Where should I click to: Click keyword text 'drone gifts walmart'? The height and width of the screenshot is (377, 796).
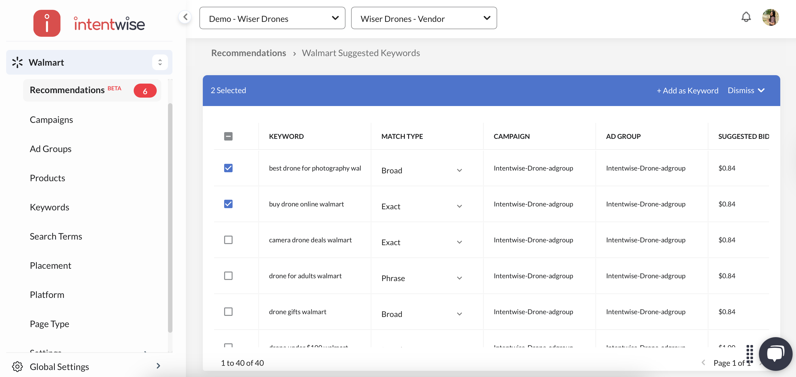coord(297,312)
